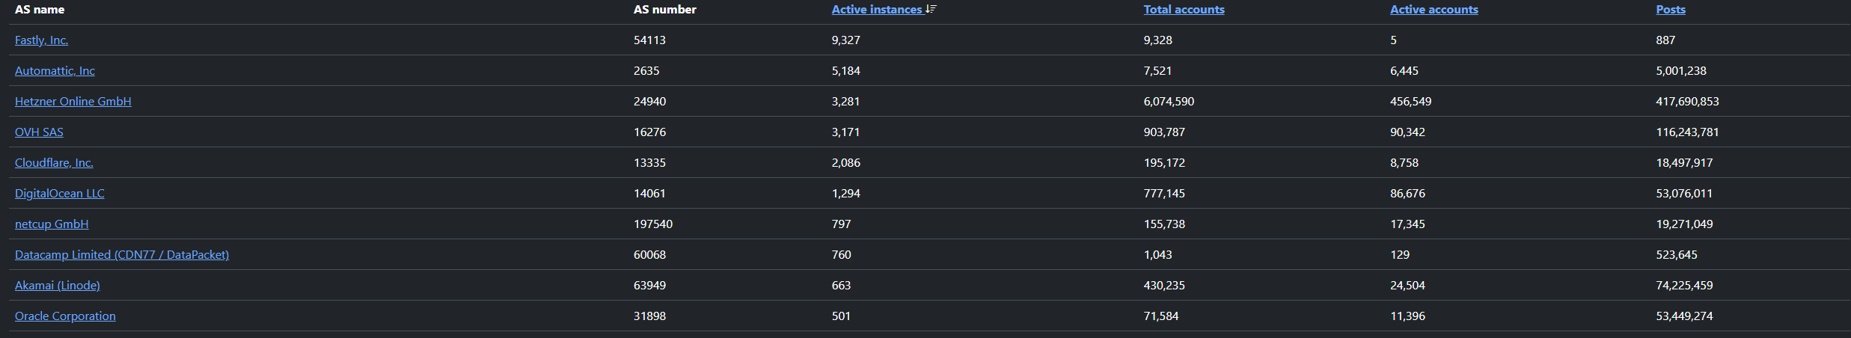This screenshot has width=1851, height=338.
Task: Sort by the Active accounts column header
Action: click(x=1434, y=10)
